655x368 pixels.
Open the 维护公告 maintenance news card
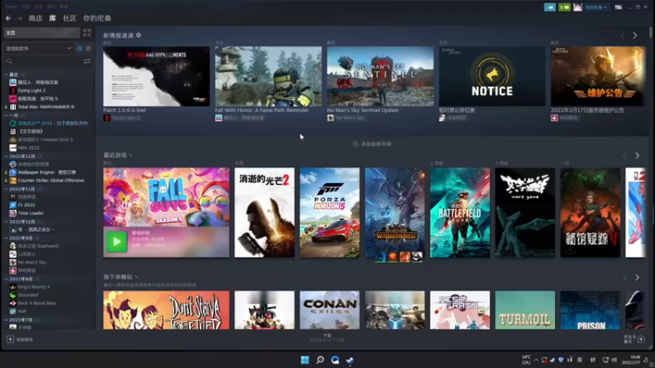coord(599,76)
